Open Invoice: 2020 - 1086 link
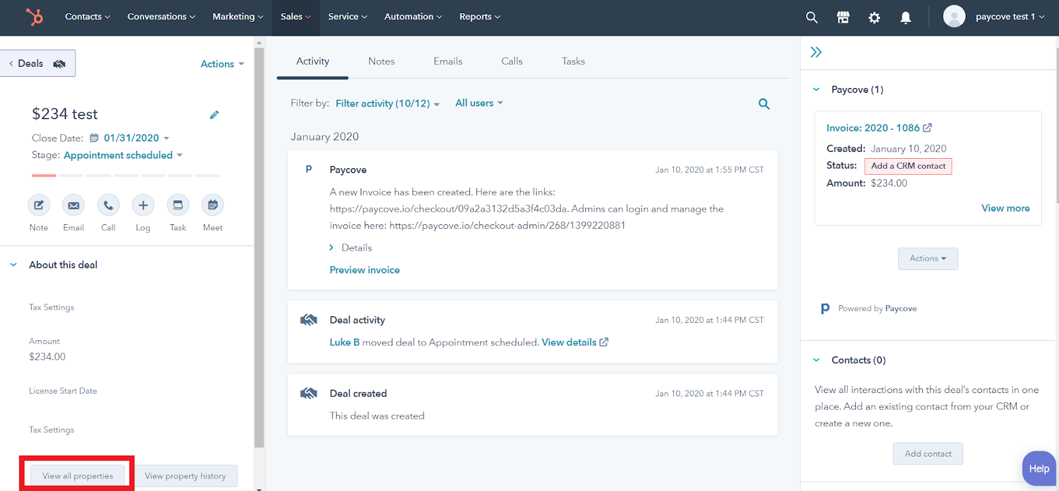Viewport: 1059px width, 491px height. tap(873, 128)
